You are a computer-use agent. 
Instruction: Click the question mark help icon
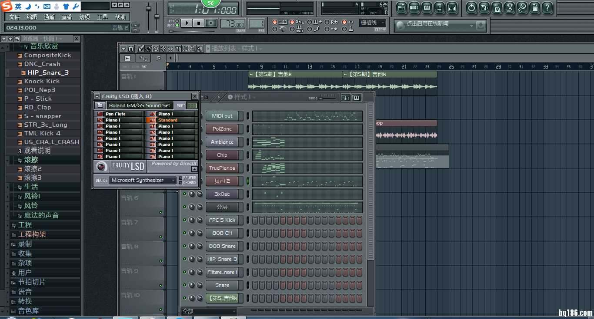pos(547,7)
